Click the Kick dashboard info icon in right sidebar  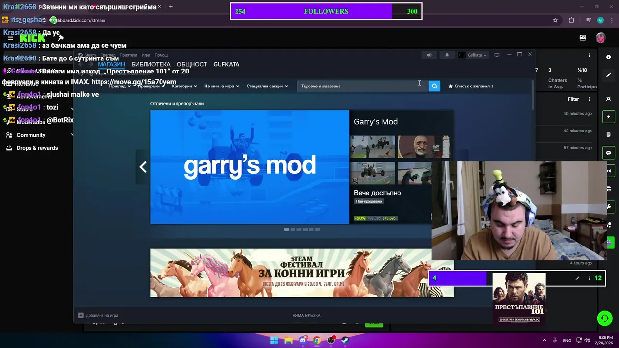[x=608, y=57]
